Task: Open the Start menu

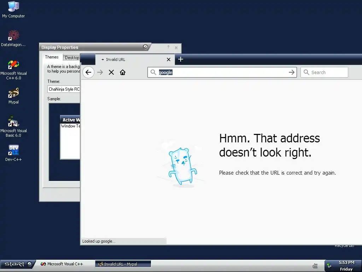Action: point(17,264)
